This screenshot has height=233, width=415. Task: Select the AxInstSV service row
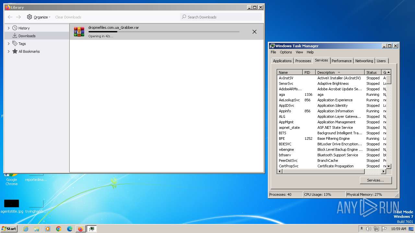click(332, 78)
